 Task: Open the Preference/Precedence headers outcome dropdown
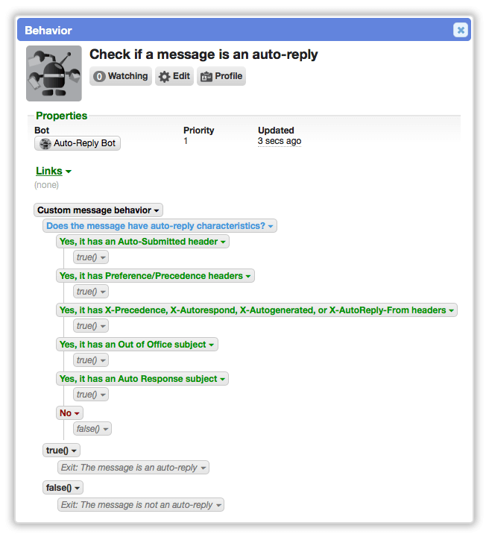155,276
